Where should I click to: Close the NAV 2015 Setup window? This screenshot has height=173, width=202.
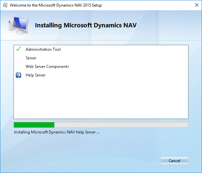pos(197,5)
